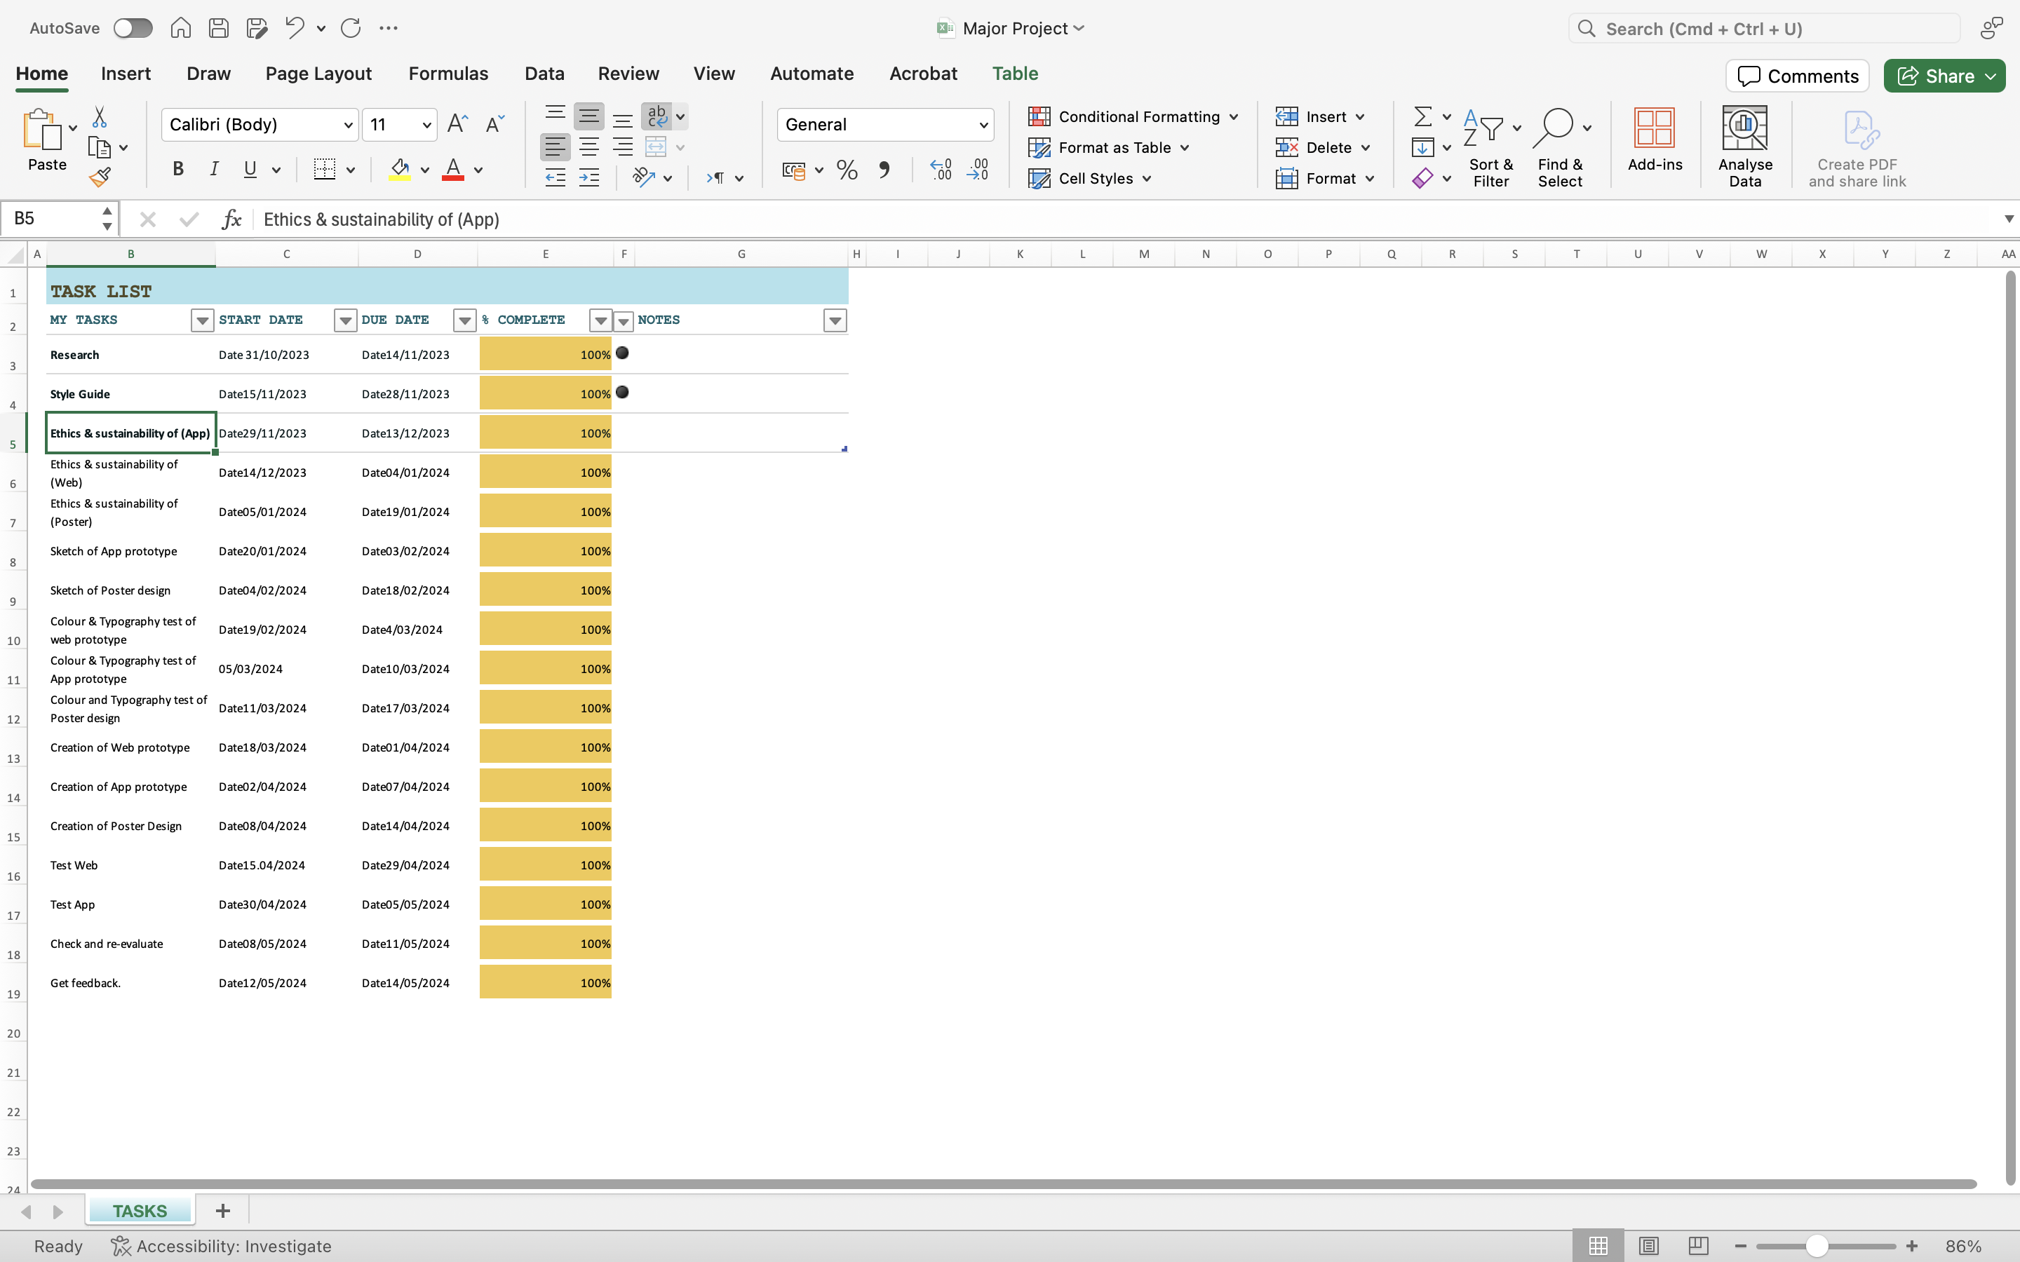Click the search field
Viewport: 2020px width, 1262px height.
coord(1764,28)
